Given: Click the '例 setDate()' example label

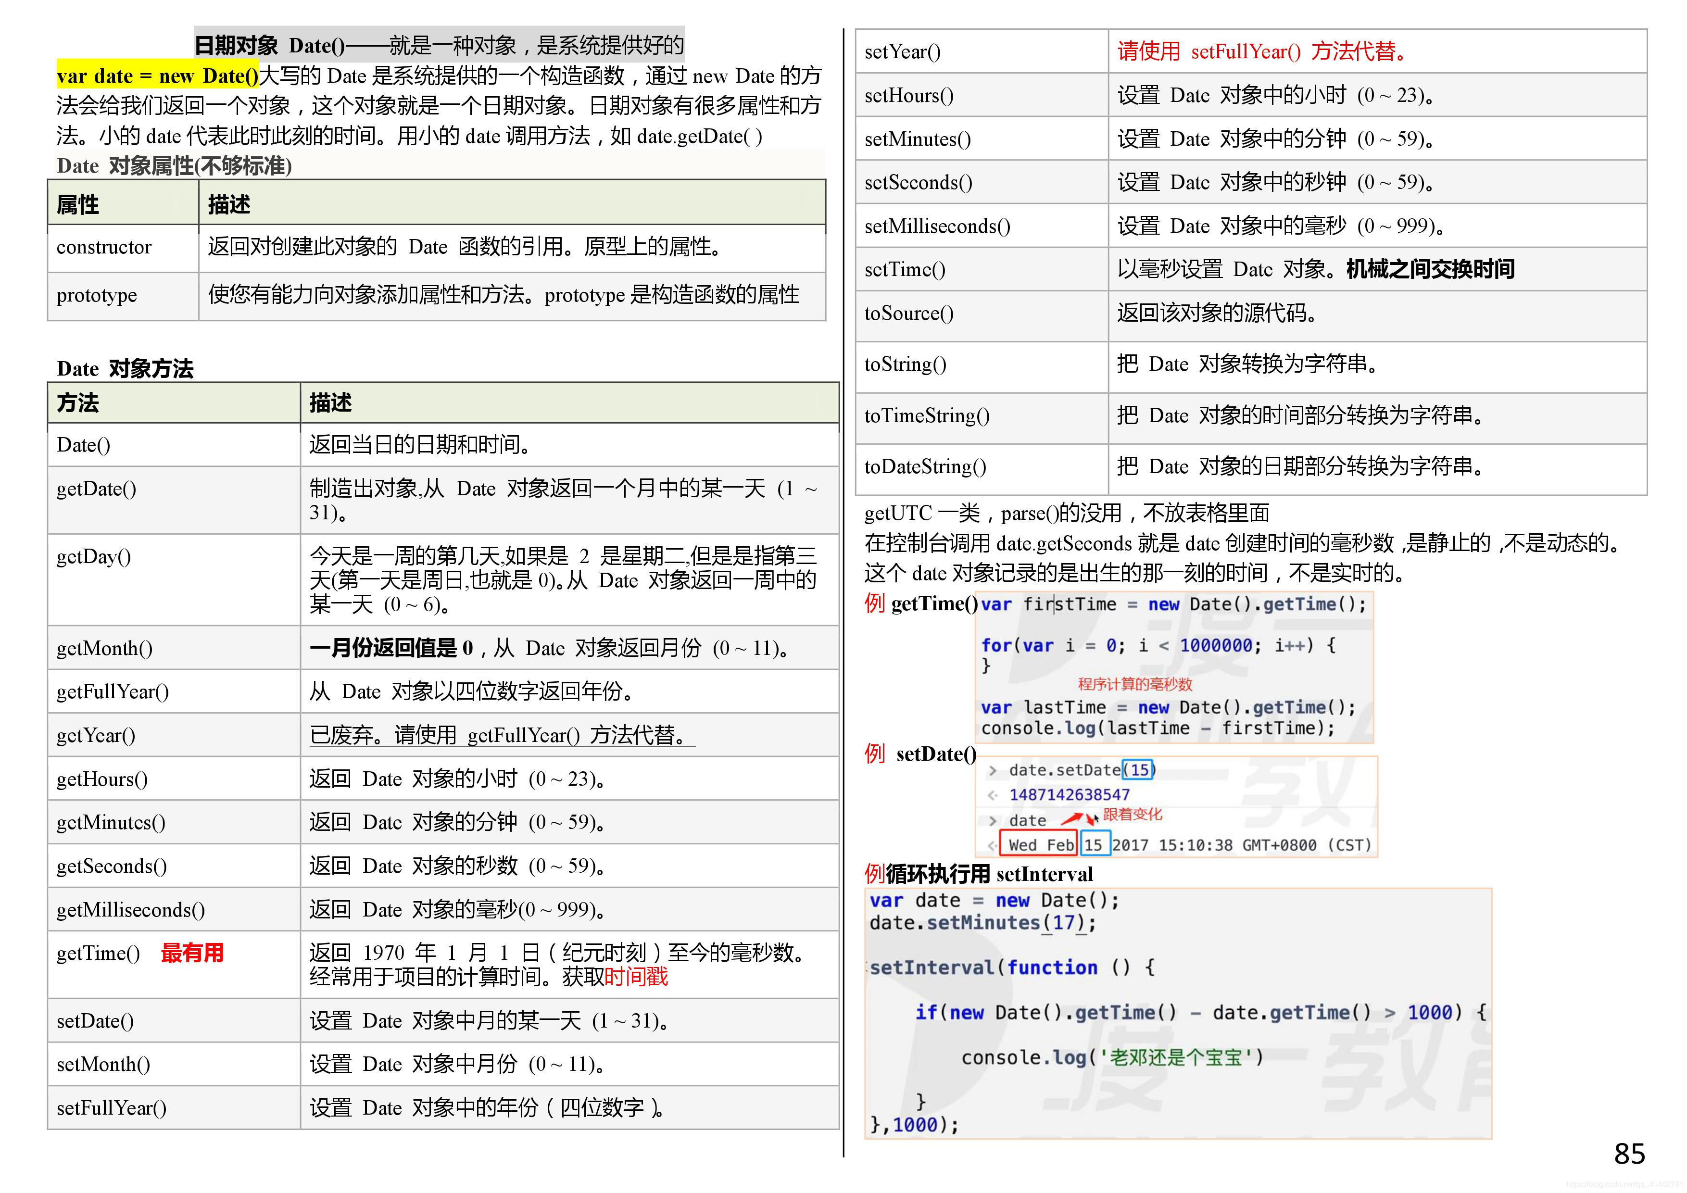Looking at the screenshot, I should tap(920, 753).
